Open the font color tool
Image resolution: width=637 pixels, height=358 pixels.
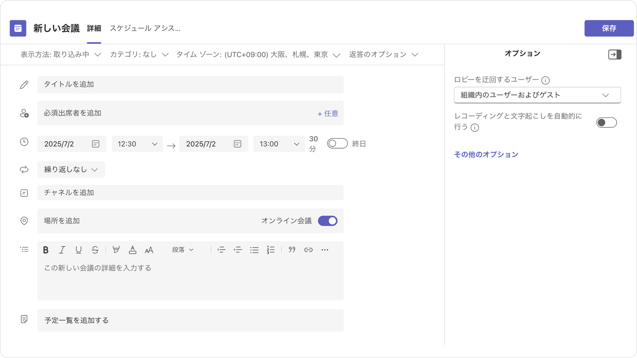(x=132, y=250)
